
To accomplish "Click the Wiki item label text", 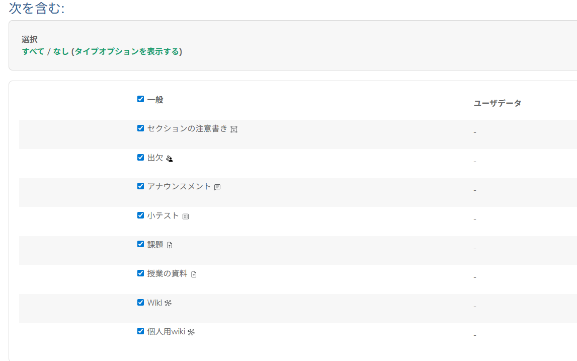I will 154,303.
